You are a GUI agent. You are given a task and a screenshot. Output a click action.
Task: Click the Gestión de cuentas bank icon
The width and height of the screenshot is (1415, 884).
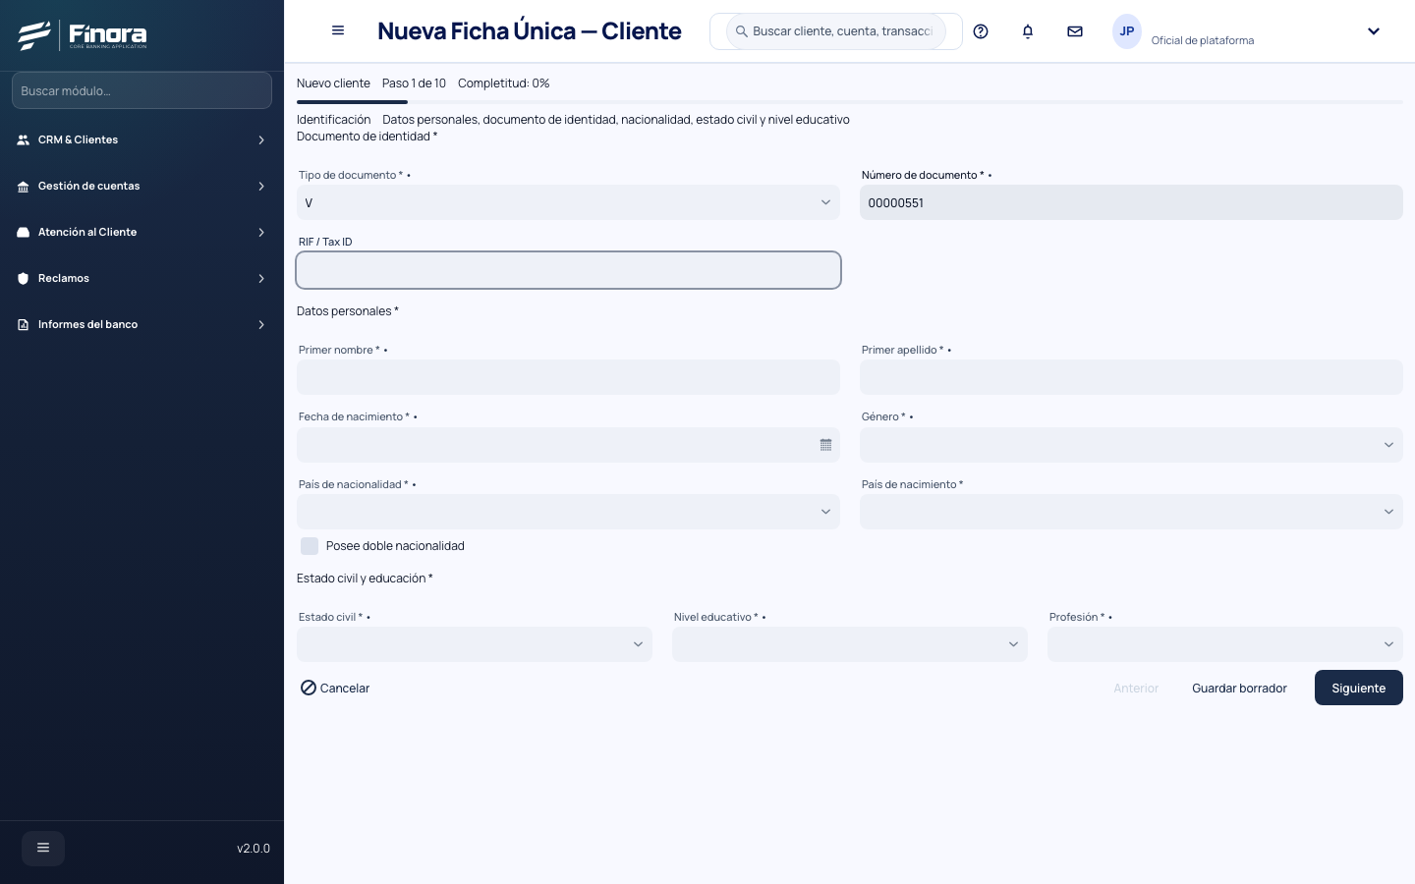click(x=24, y=186)
